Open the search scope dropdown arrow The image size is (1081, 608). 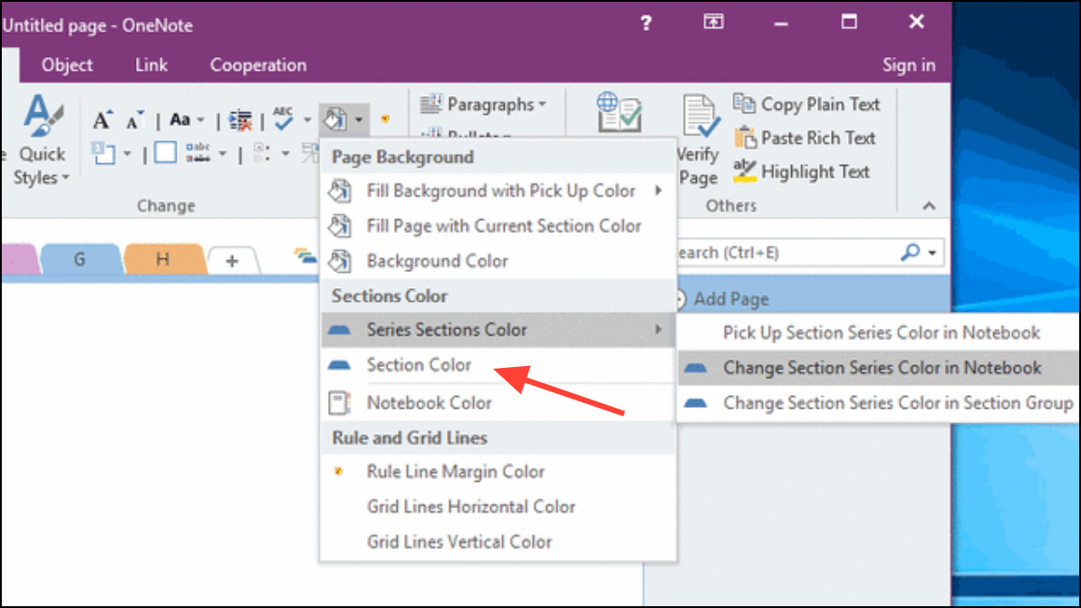(x=932, y=253)
